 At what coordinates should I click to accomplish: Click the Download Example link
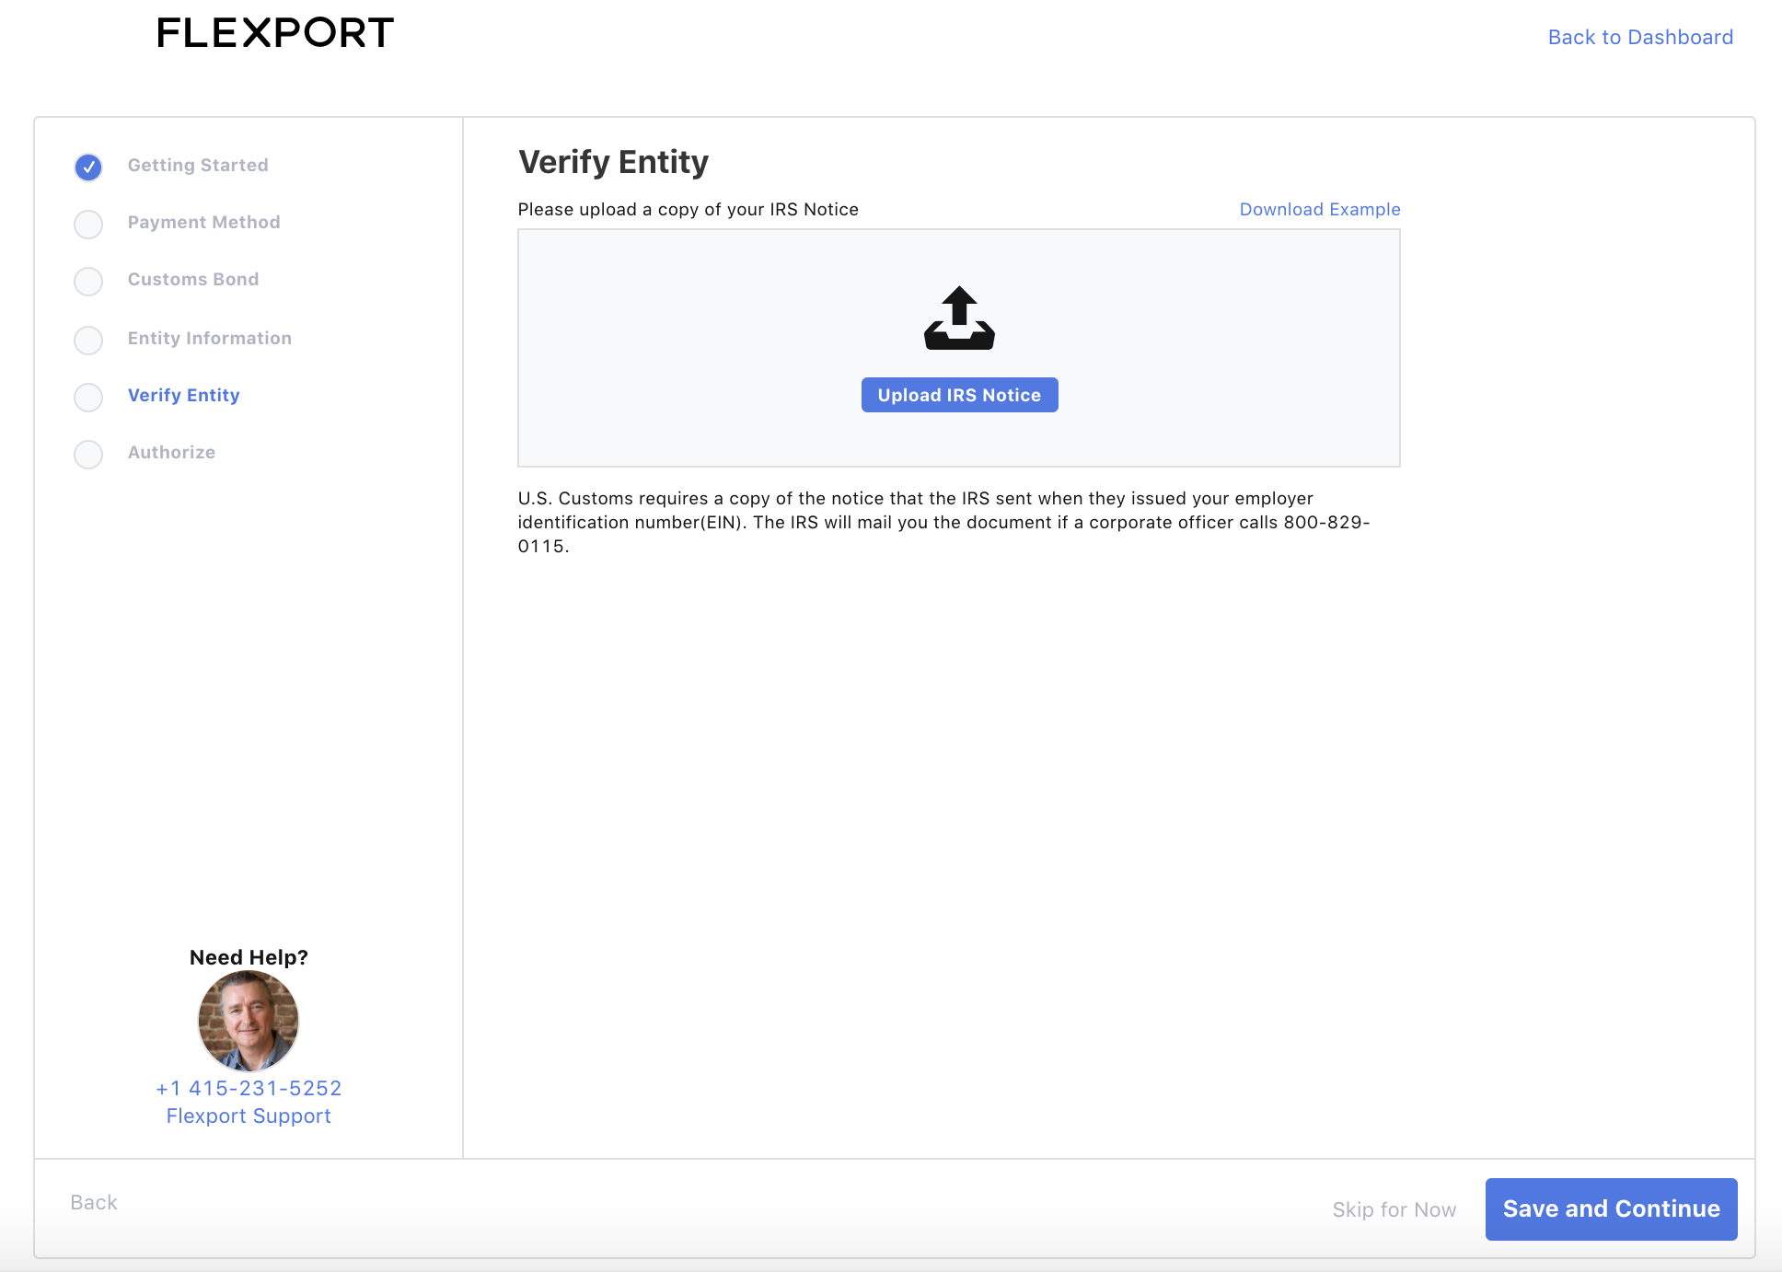[x=1319, y=210]
